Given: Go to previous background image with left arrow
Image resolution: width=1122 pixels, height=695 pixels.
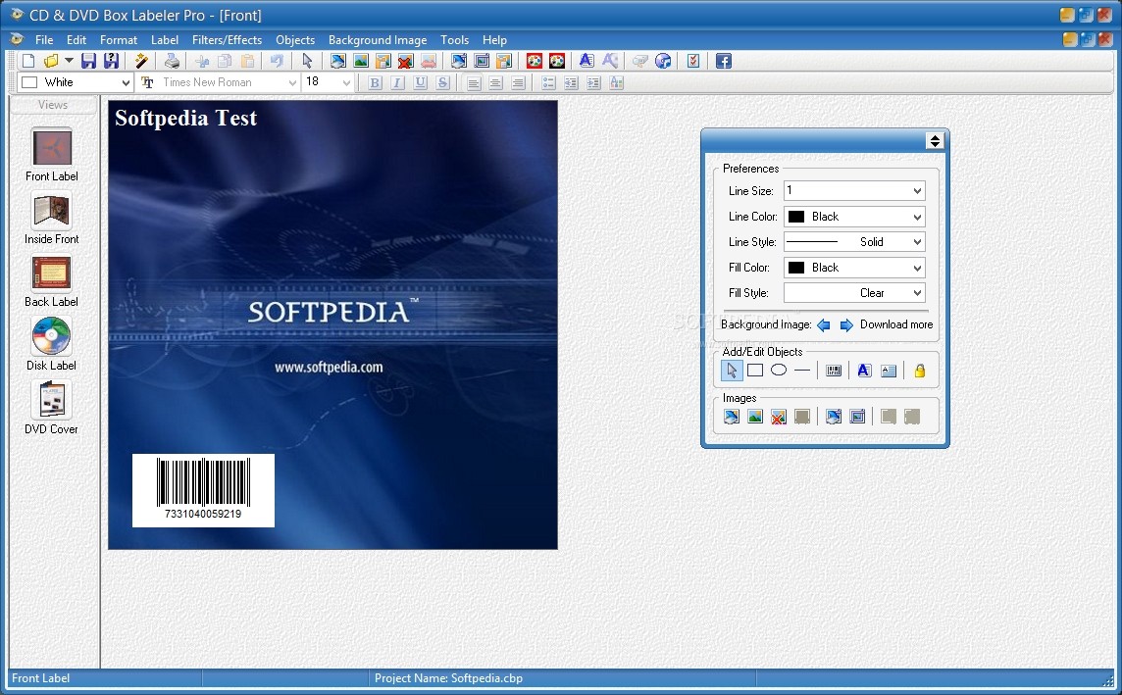Looking at the screenshot, I should [x=824, y=325].
